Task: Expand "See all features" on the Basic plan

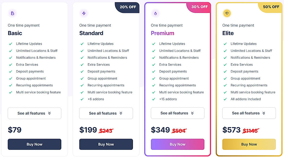Action: (x=35, y=113)
